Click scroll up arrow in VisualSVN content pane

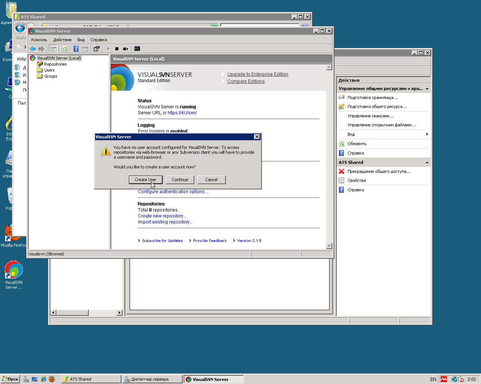coord(329,67)
